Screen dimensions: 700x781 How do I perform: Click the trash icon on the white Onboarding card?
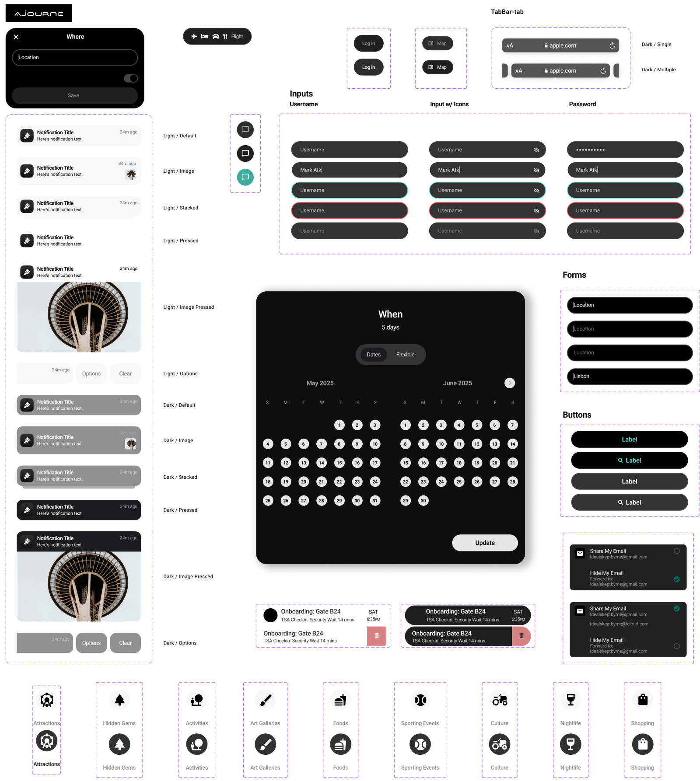[376, 636]
